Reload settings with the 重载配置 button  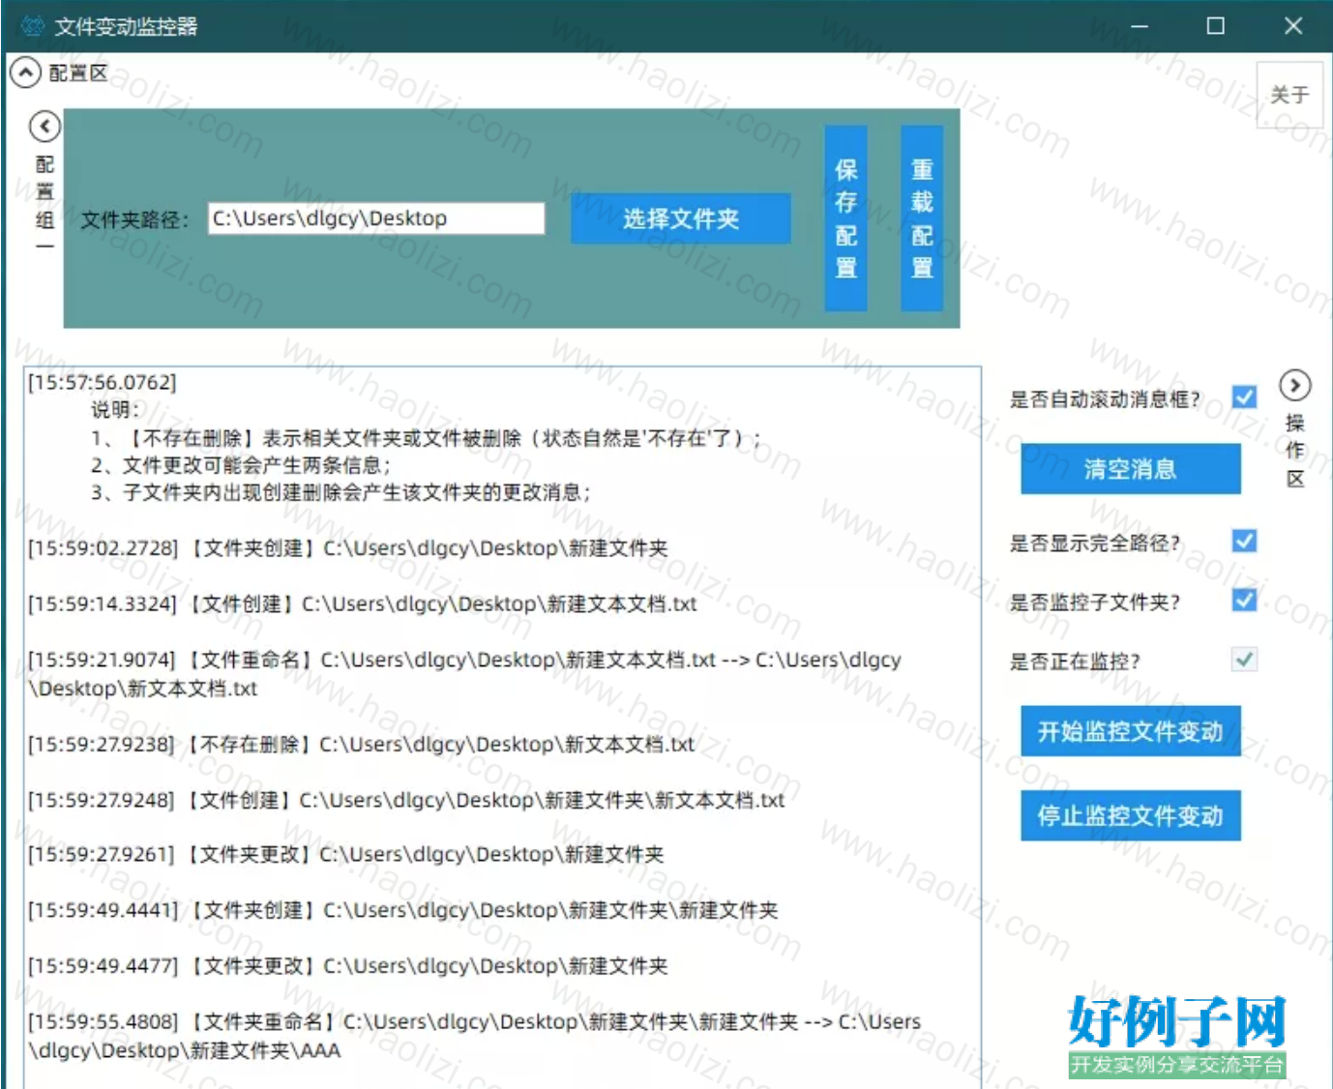[x=922, y=219]
